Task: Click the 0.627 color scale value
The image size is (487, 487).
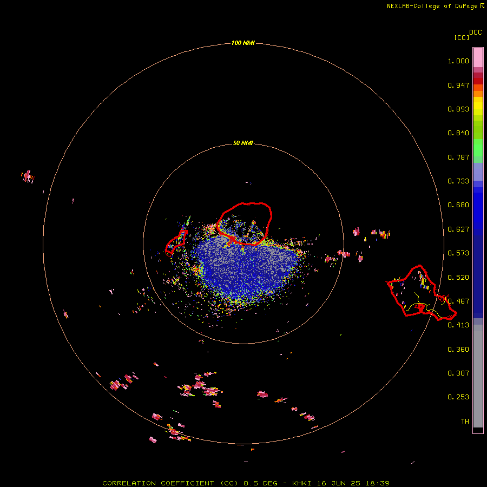Action: pos(458,229)
